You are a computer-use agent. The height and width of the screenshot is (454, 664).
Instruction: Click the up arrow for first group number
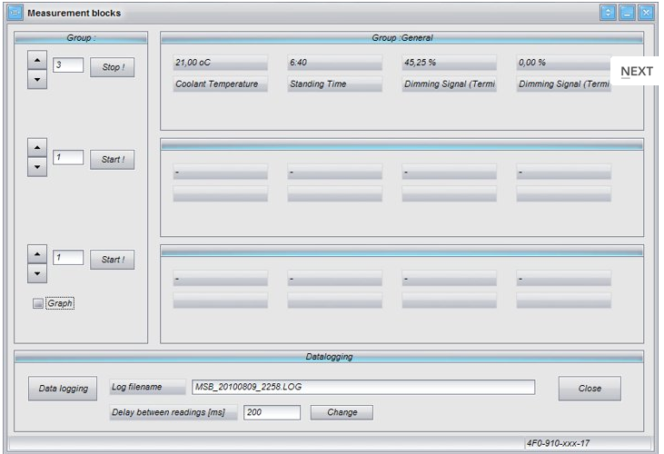point(36,59)
